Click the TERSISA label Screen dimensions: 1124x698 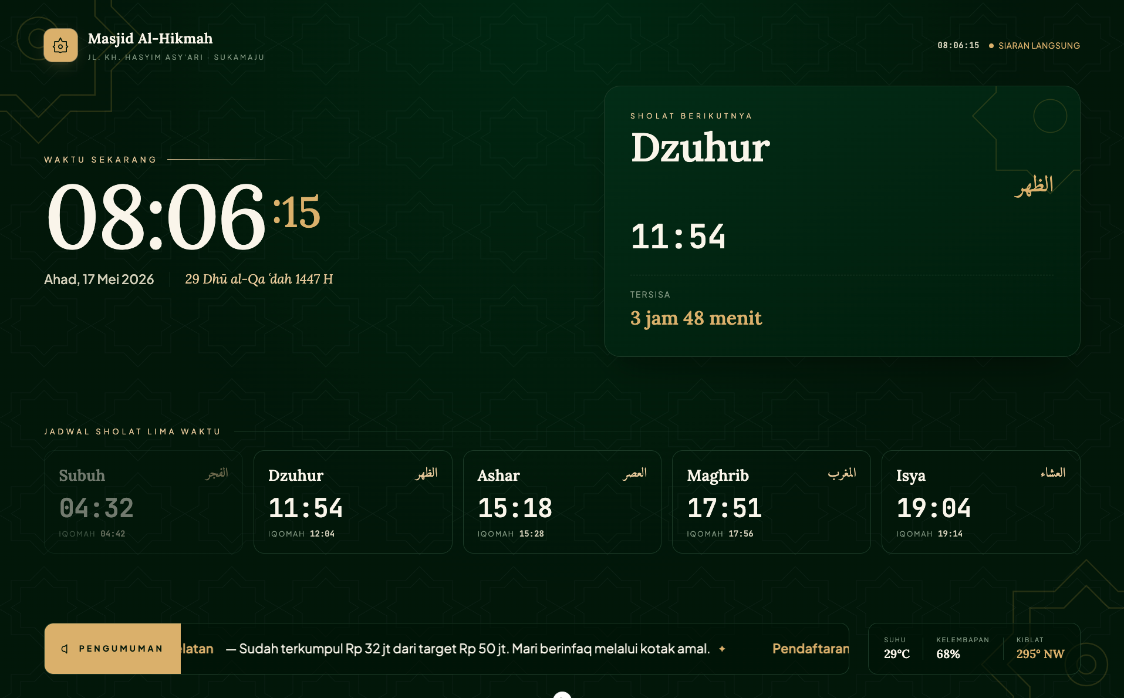[650, 295]
